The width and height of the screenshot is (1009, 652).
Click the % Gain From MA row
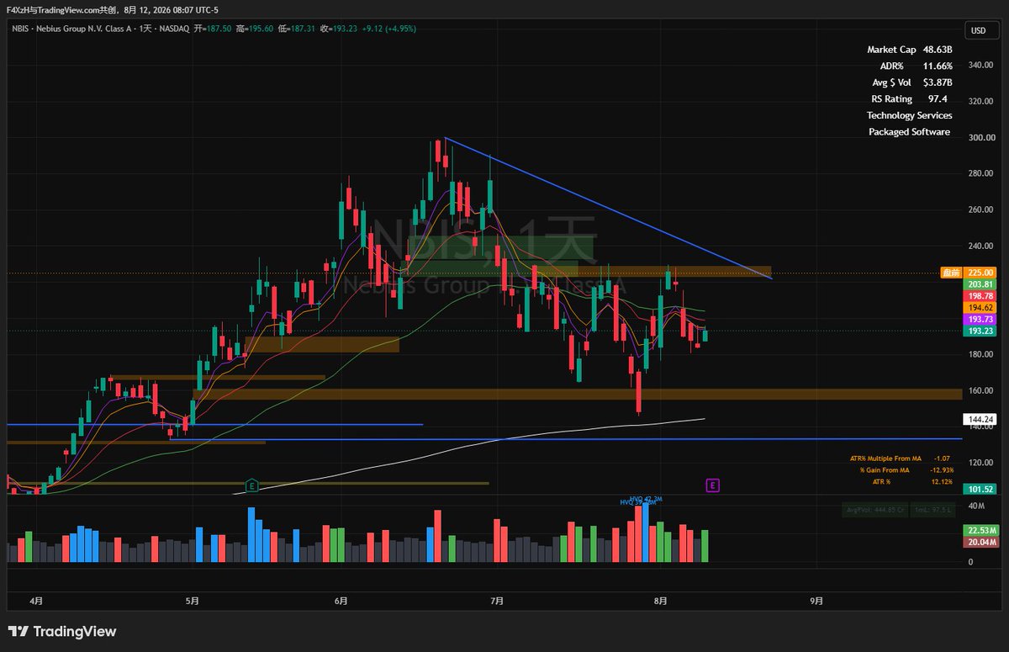pyautogui.click(x=908, y=470)
